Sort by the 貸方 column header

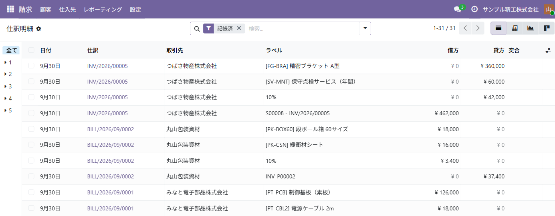click(499, 50)
